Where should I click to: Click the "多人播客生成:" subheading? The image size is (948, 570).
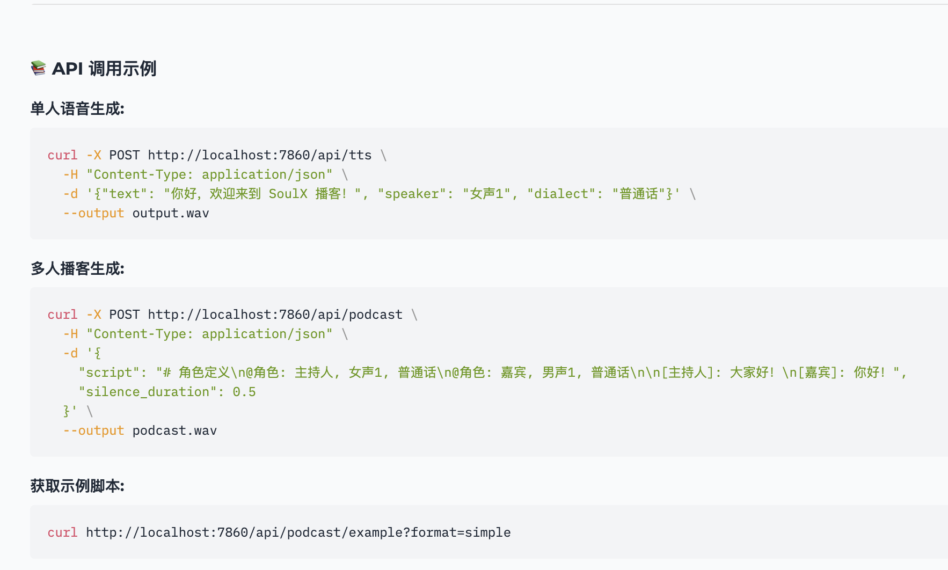pos(77,268)
